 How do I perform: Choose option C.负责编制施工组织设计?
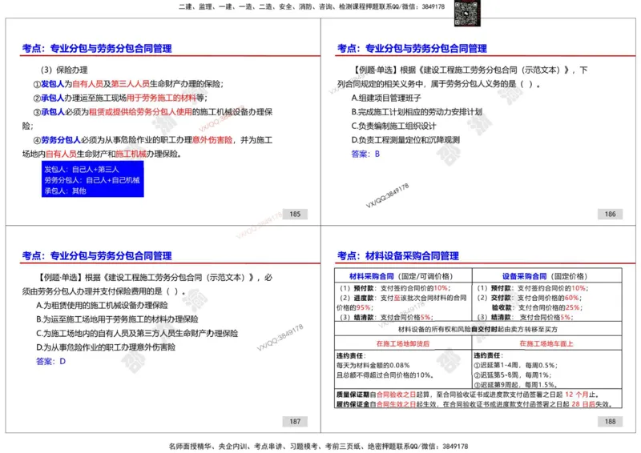pos(393,126)
